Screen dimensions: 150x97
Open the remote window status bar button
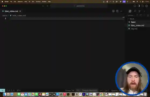tap(2, 90)
